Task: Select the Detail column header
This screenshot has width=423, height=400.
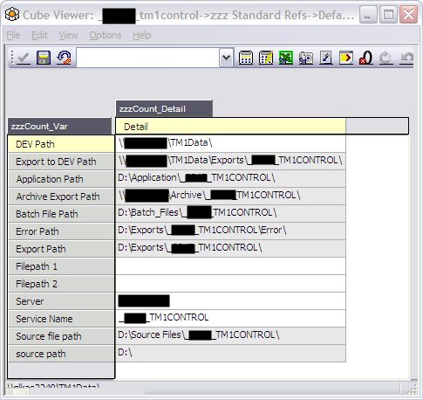Action: [230, 127]
